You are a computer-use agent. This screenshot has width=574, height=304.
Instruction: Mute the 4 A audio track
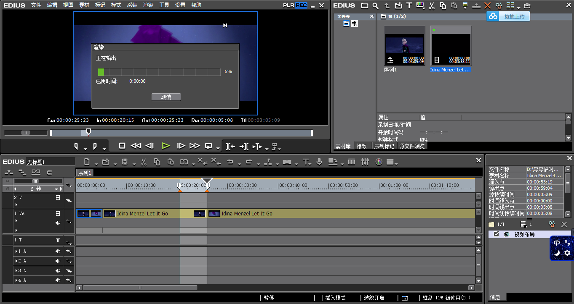58,280
